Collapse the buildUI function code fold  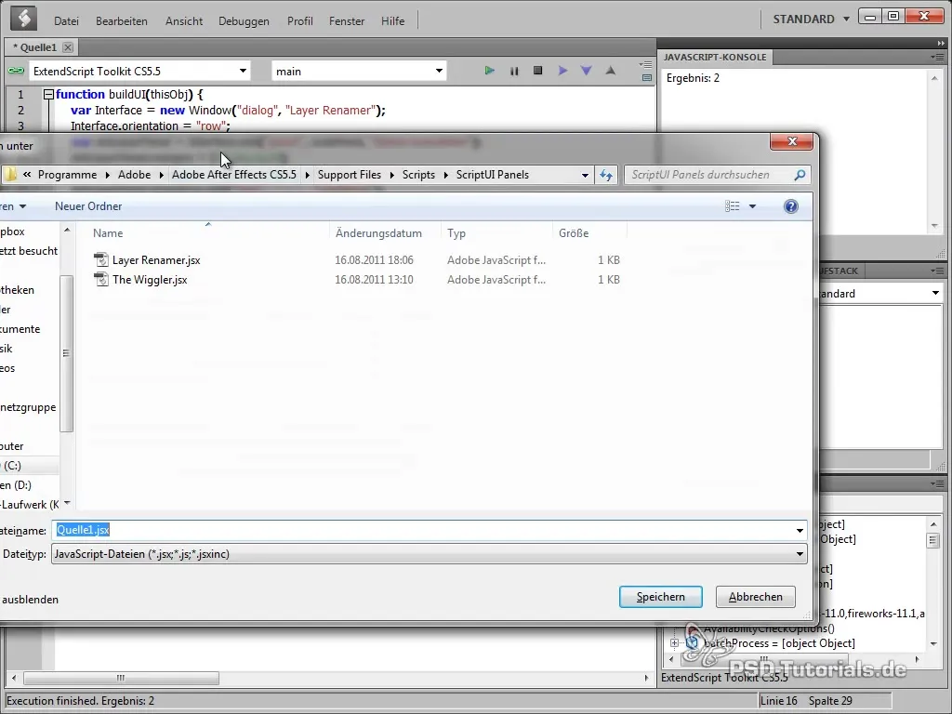48,94
